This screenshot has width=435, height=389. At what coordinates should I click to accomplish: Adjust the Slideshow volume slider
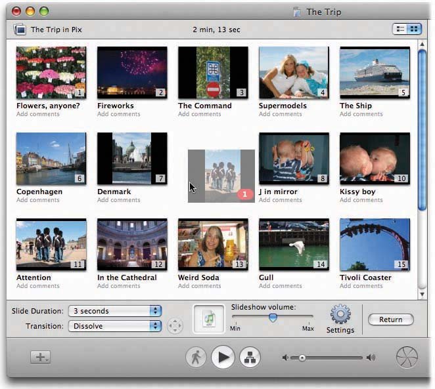pos(273,317)
